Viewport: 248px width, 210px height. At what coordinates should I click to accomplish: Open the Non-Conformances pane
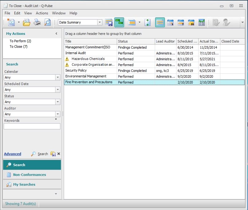[x=29, y=175]
